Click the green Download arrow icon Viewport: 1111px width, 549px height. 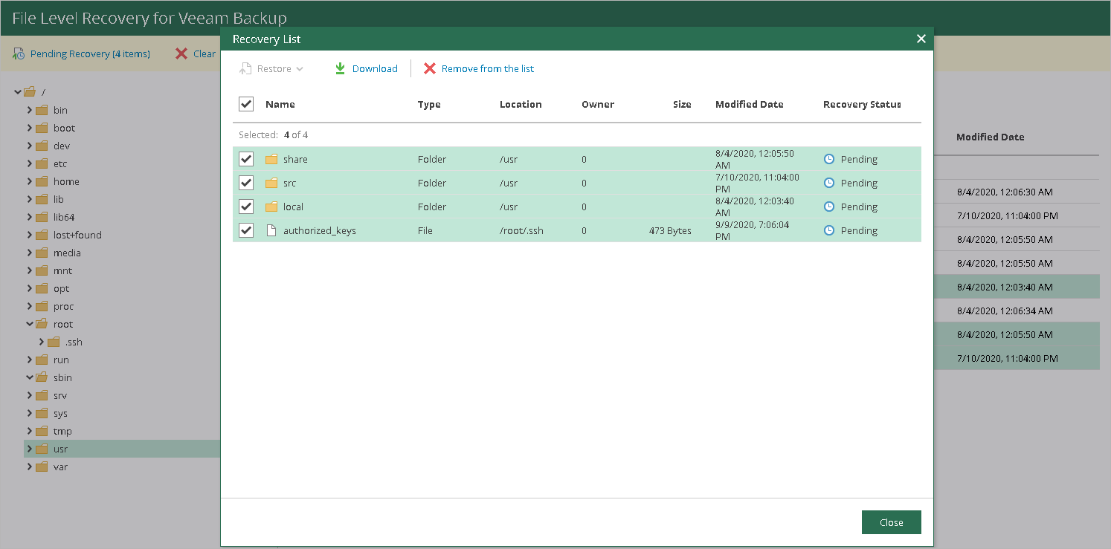(340, 68)
